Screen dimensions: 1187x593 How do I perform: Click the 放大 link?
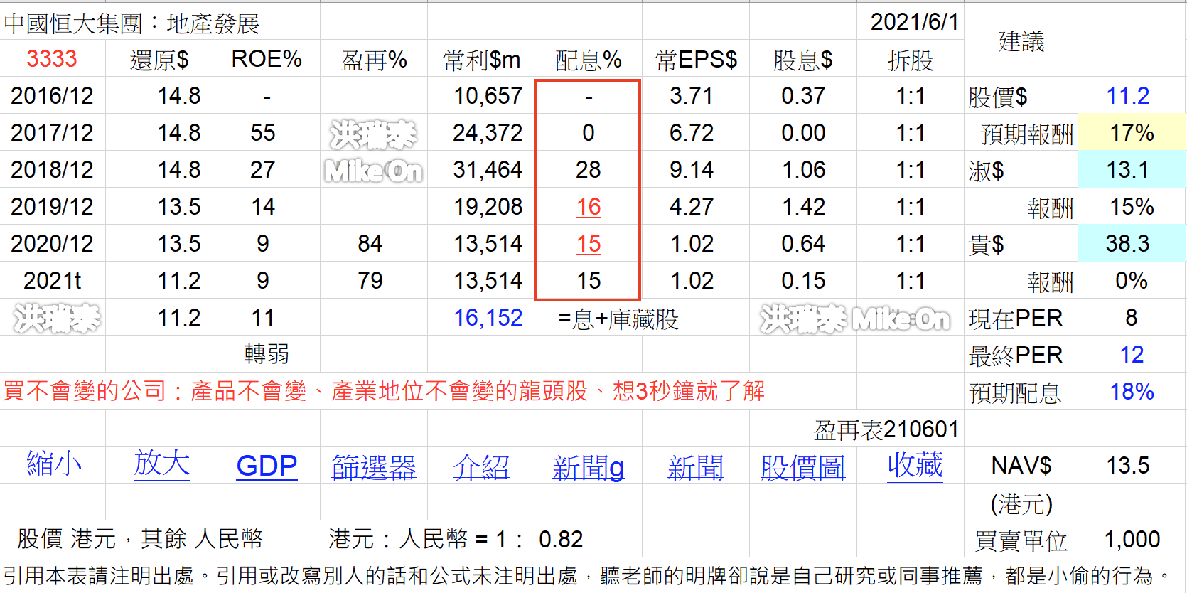point(162,463)
